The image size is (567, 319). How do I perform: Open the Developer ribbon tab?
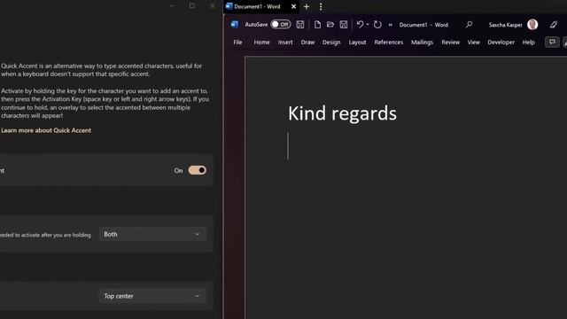pyautogui.click(x=501, y=43)
